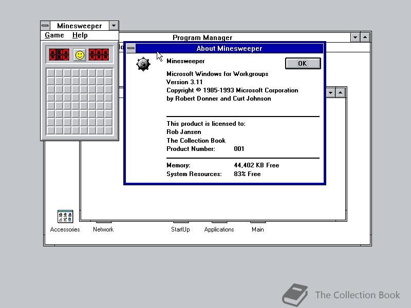Image resolution: width=411 pixels, height=308 pixels.
Task: Open the Help menu in Minesweeper
Action: [80, 35]
